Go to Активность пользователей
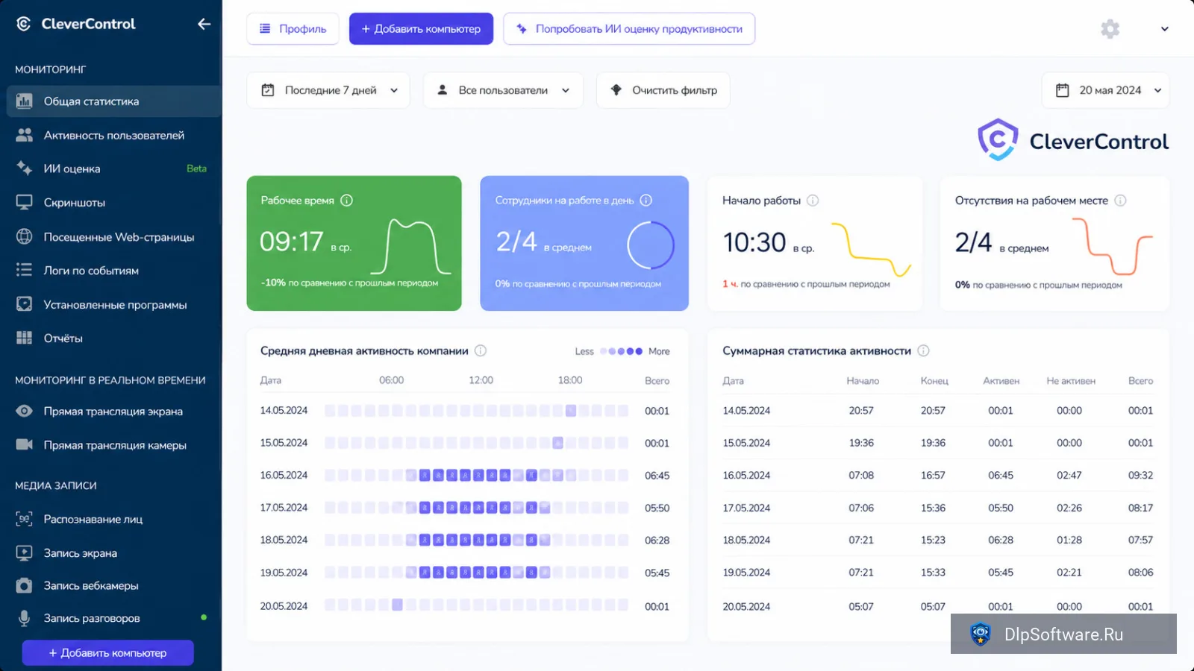The height and width of the screenshot is (671, 1194). point(113,135)
